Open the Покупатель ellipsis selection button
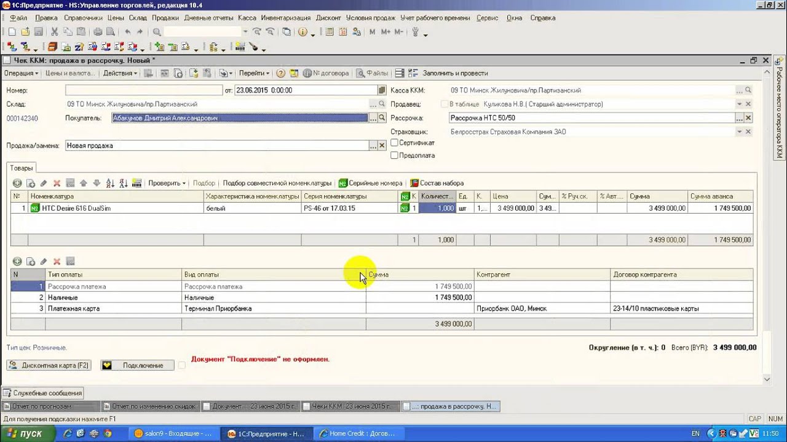 click(x=373, y=118)
